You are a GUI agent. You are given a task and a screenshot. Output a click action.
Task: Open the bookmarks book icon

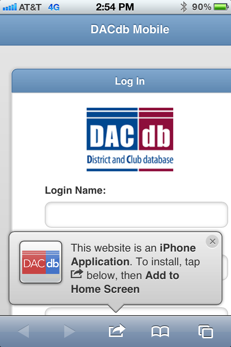point(160,331)
